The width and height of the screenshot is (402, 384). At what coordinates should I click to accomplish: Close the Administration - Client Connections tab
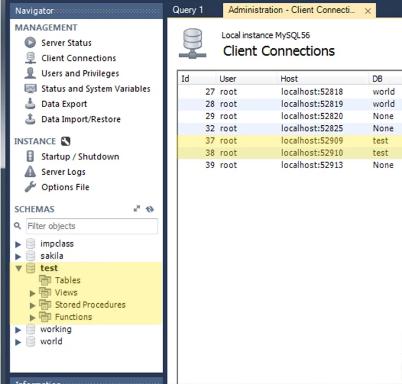[x=368, y=11]
